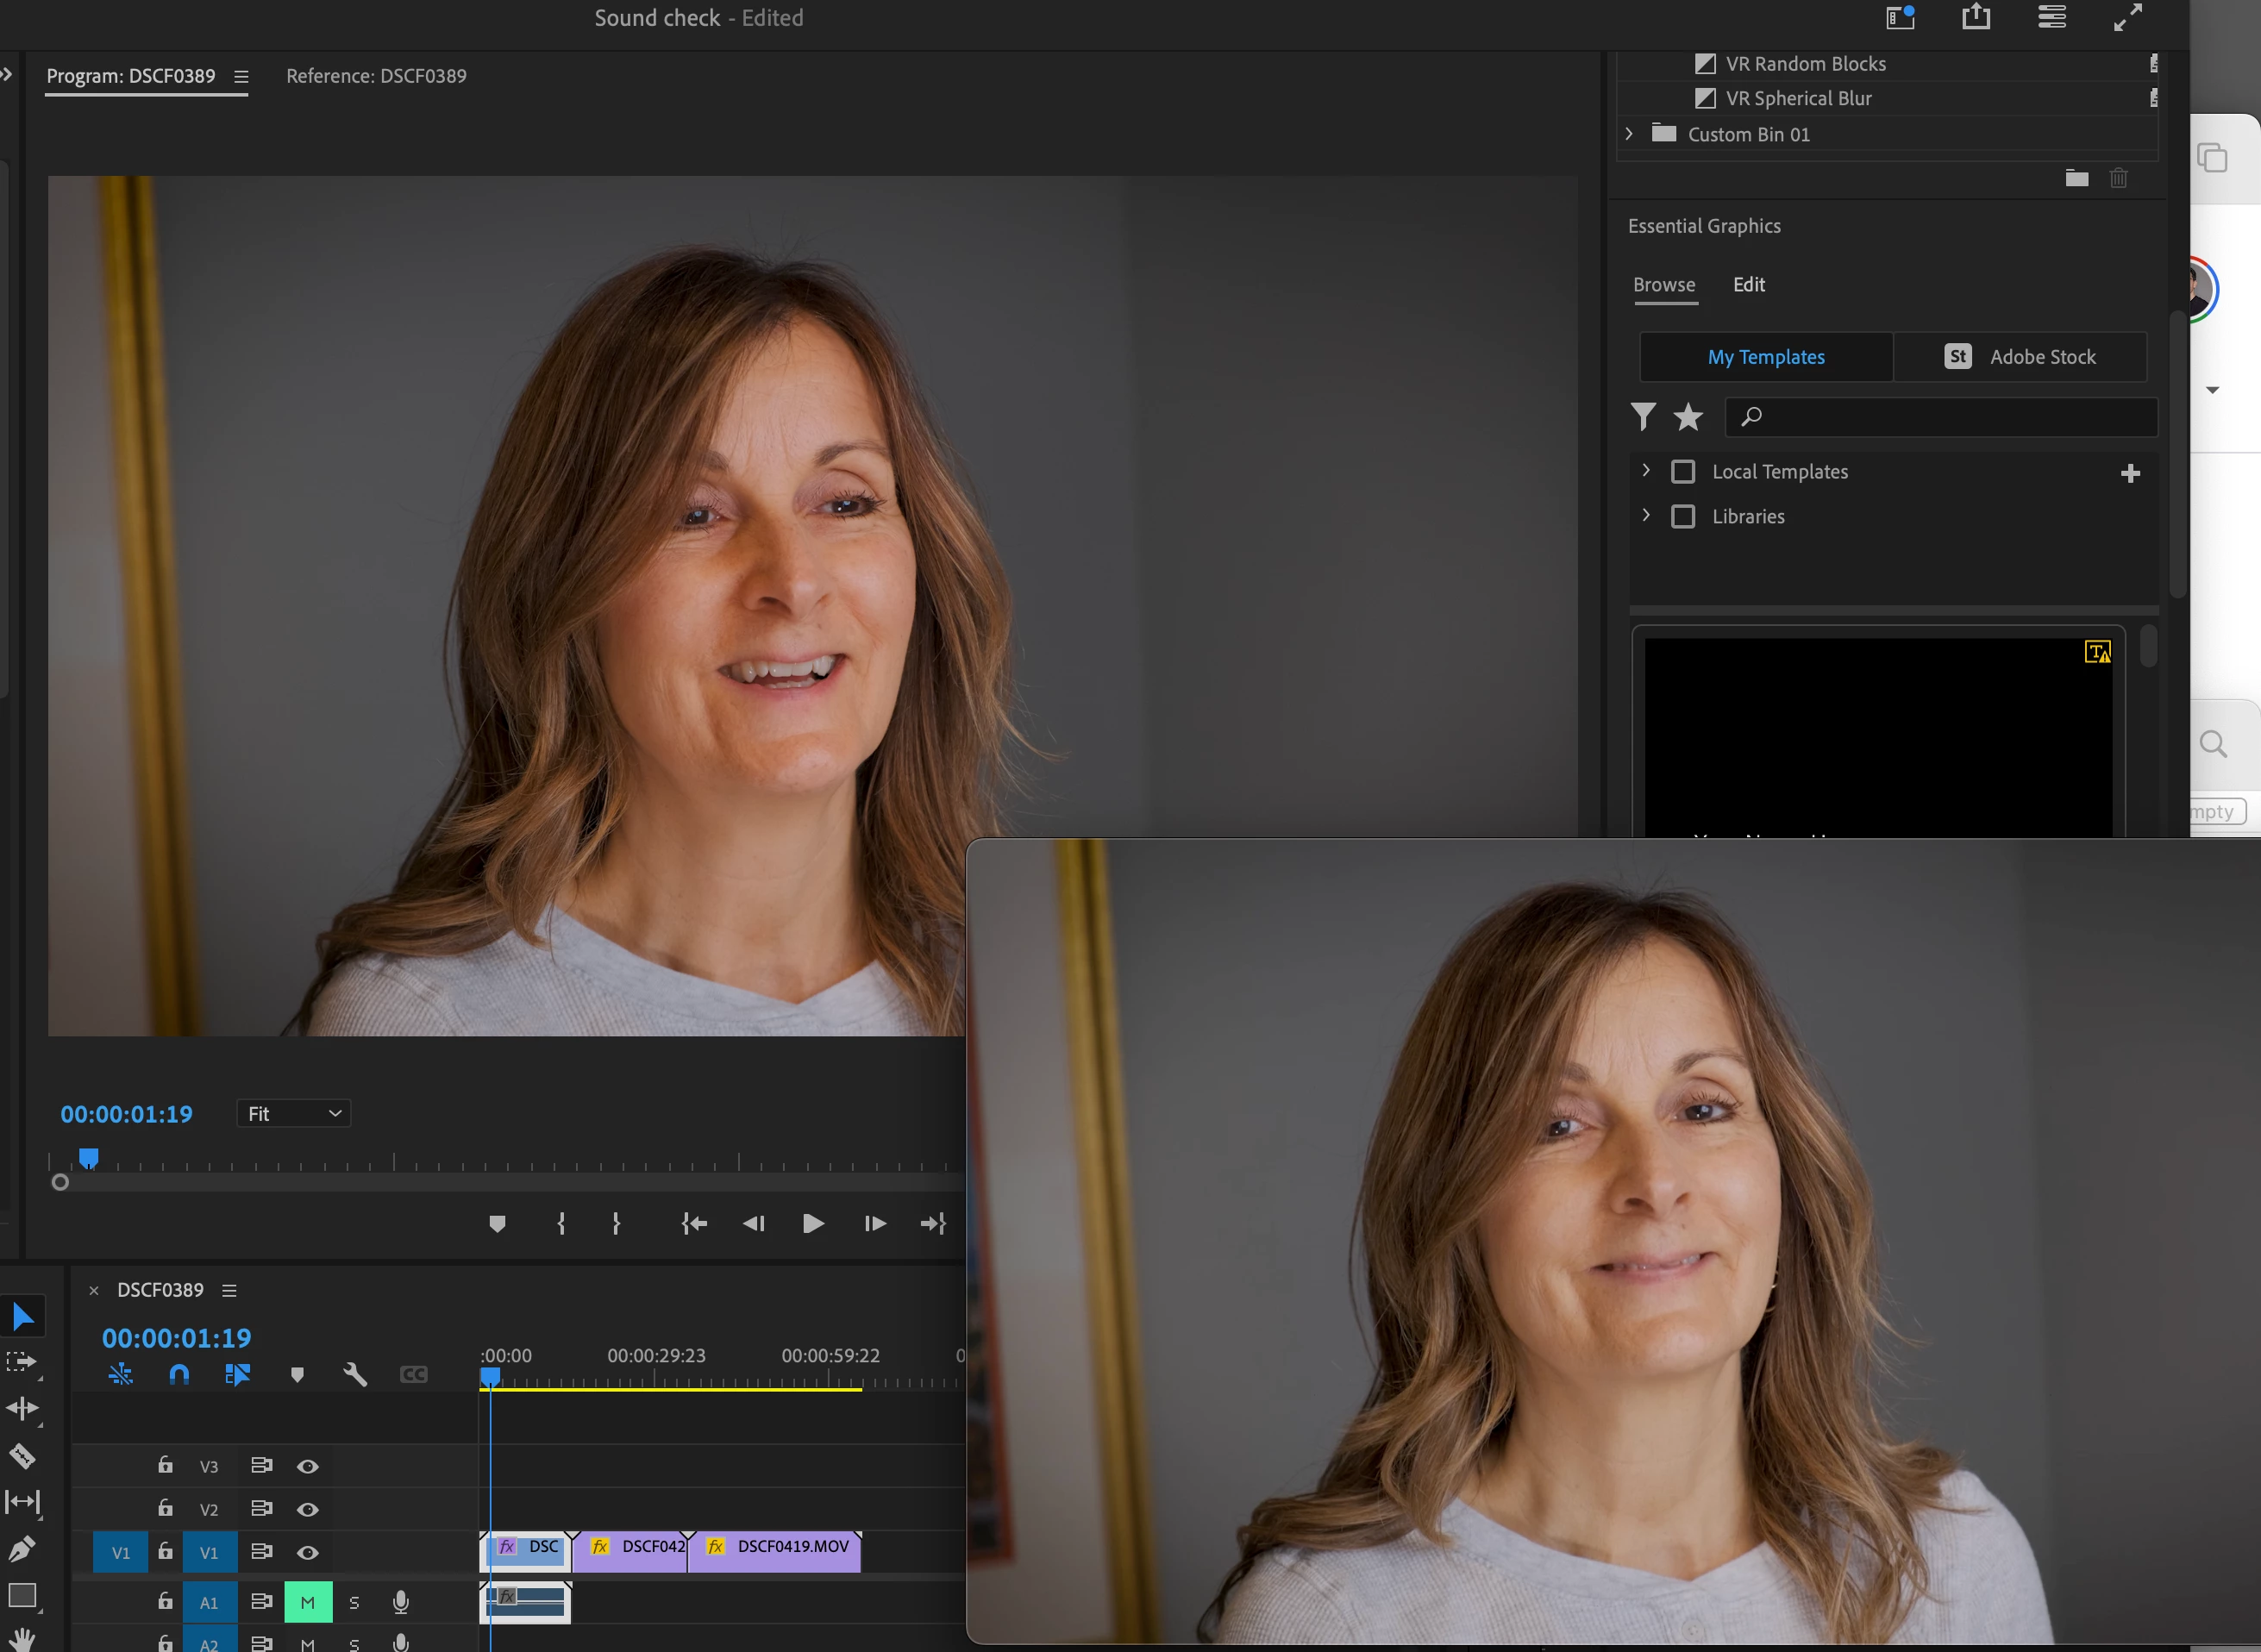Expand the Custom Bin 01 folder
The height and width of the screenshot is (1652, 2261).
(1629, 134)
